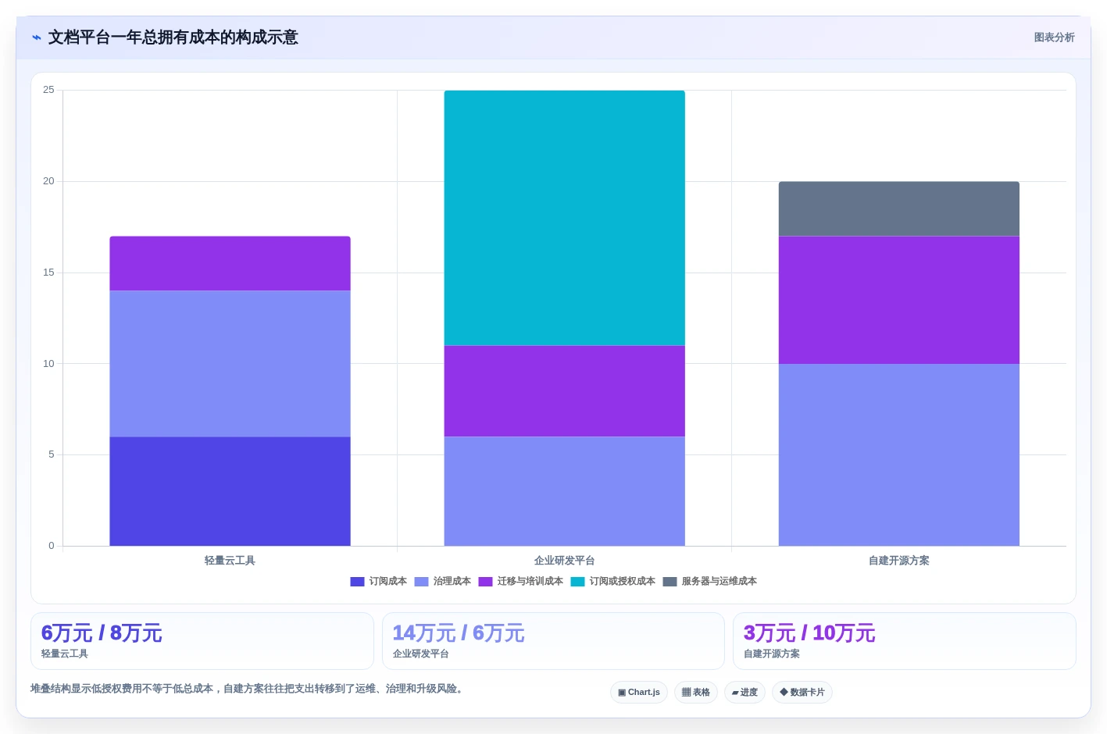The image size is (1107, 734).
Task: Click the gray 服务器与运维成本 legend swatch
Action: [670, 582]
